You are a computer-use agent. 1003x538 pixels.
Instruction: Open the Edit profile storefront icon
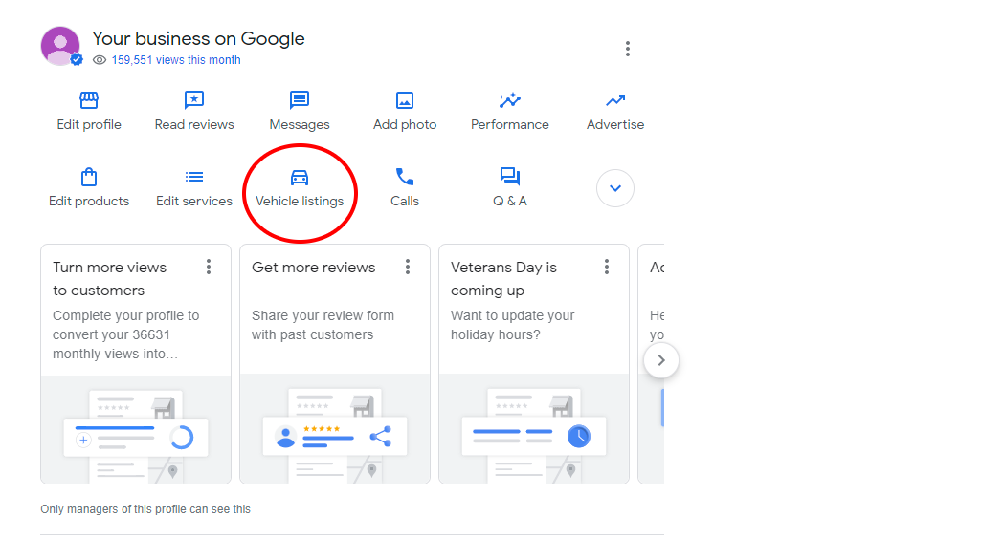click(x=89, y=100)
